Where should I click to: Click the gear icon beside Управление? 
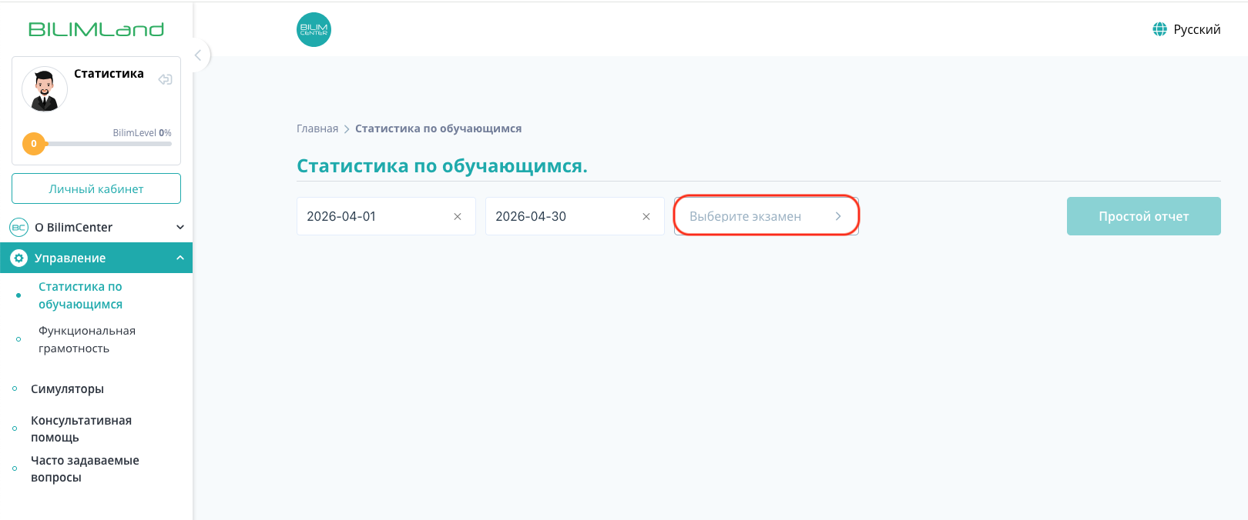click(x=18, y=258)
